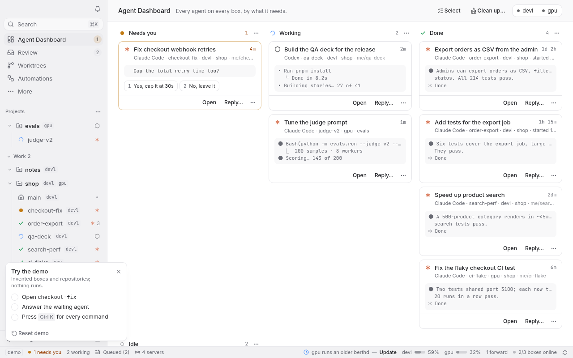Expand the More sidebar item

[x=54, y=91]
